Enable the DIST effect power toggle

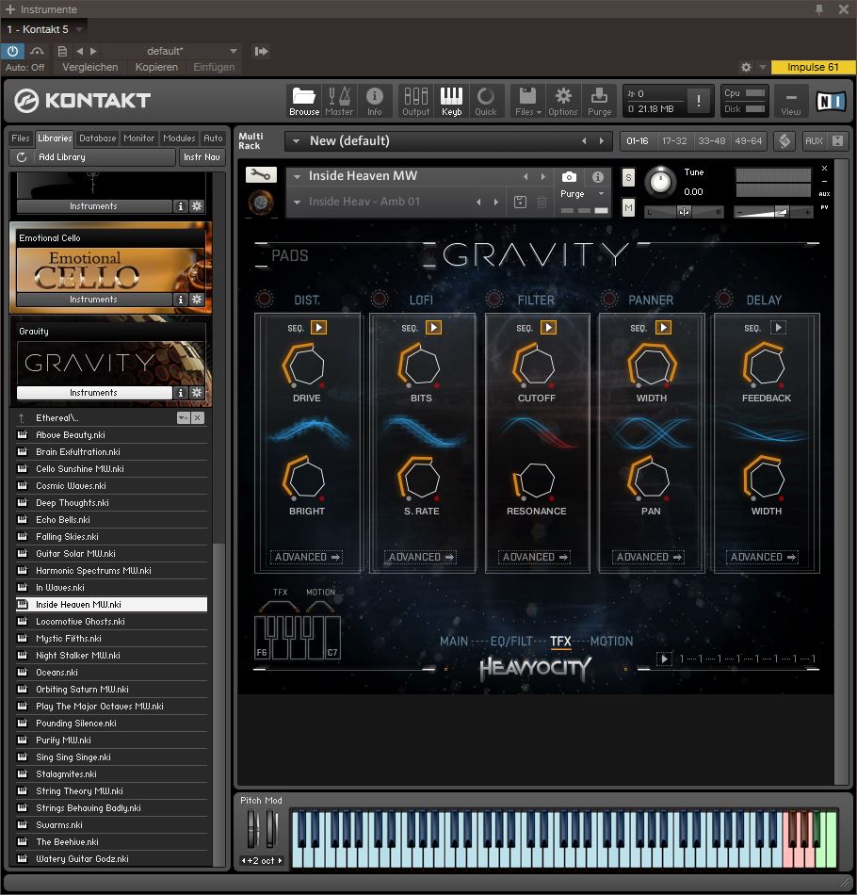coord(265,299)
